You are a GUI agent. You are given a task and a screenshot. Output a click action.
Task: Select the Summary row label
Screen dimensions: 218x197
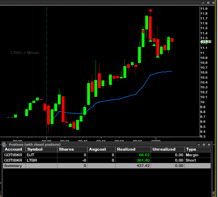click(x=13, y=166)
